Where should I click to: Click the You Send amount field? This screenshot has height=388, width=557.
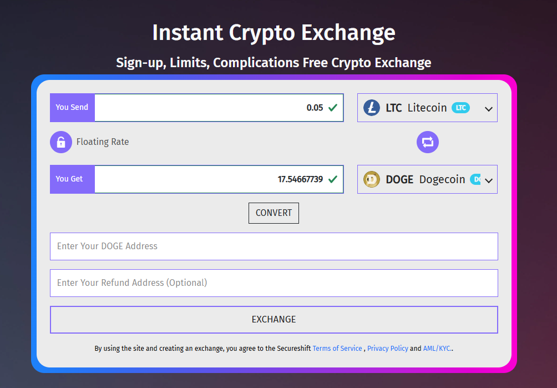pos(219,108)
